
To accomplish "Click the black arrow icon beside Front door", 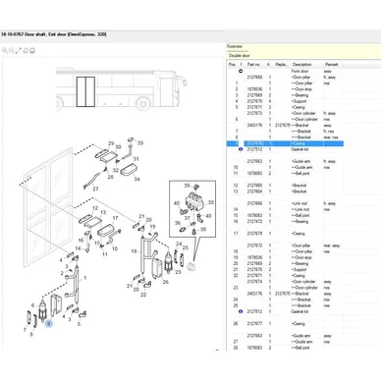I will point(241,71).
